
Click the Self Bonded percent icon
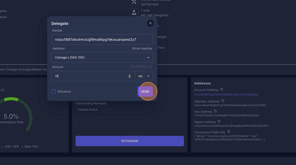134,2
